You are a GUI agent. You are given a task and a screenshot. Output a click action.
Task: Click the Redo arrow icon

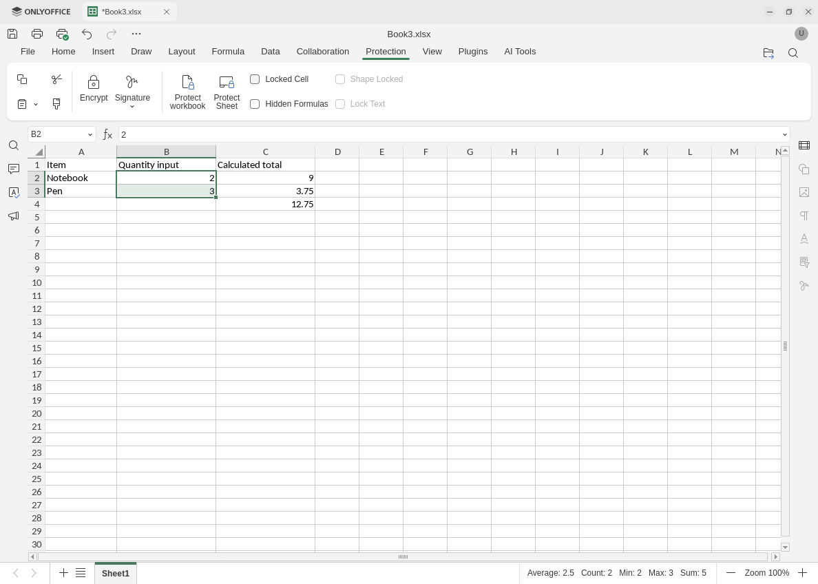coord(111,34)
